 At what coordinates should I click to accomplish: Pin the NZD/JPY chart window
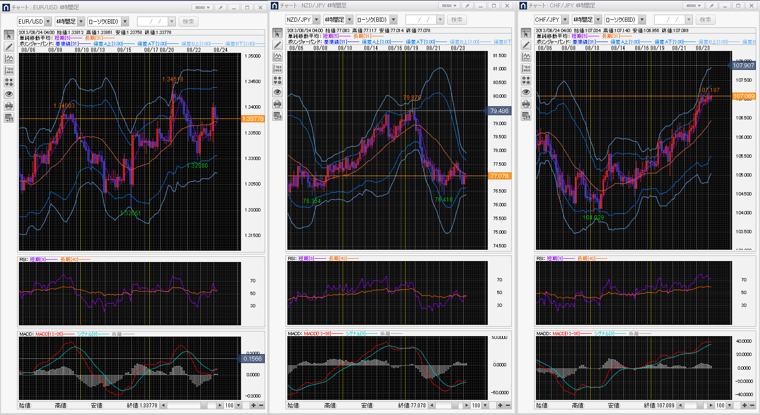(x=467, y=6)
